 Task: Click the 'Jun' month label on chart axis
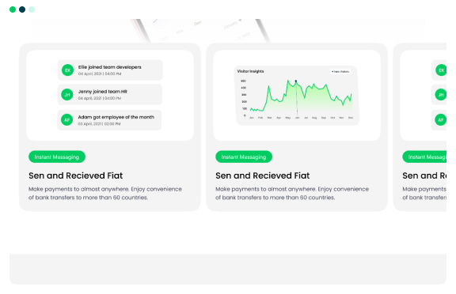pos(297,118)
